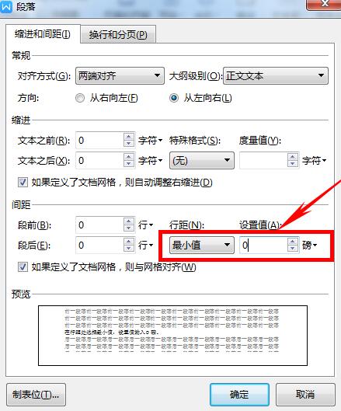Select the 从左向右 direction radio button
Image resolution: width=341 pixels, height=411 pixels.
click(x=174, y=98)
